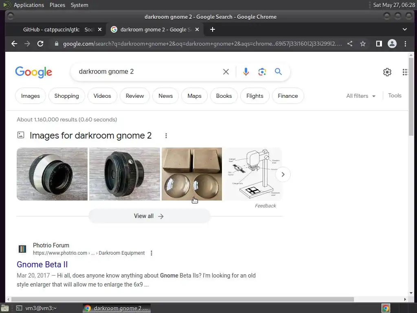Click Chrome icon in bottom-right tray

tap(386, 308)
